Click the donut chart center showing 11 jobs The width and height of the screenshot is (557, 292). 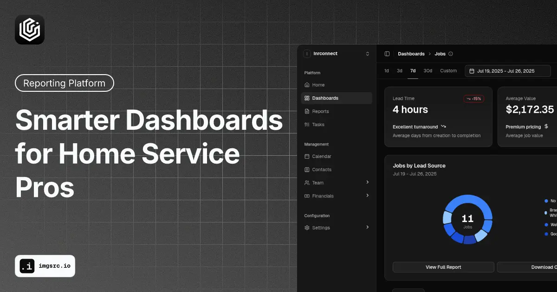[467, 219]
